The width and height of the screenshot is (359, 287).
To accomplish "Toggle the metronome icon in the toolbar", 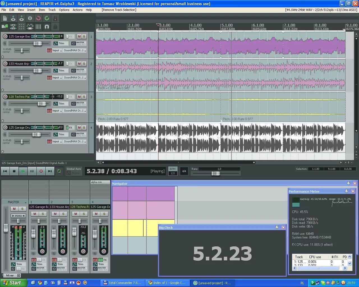I will (55, 18).
